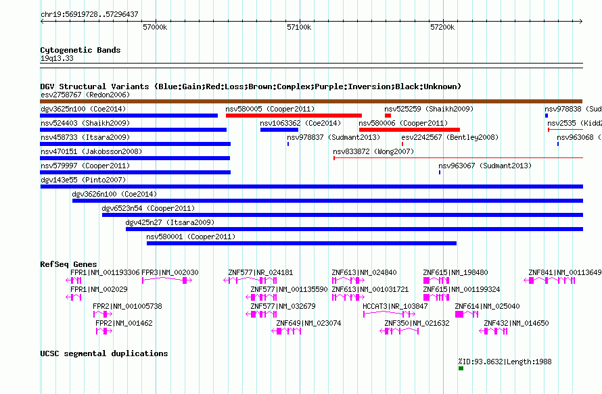Select the RefSeq Genes track title
The width and height of the screenshot is (602, 394).
pyautogui.click(x=68, y=264)
